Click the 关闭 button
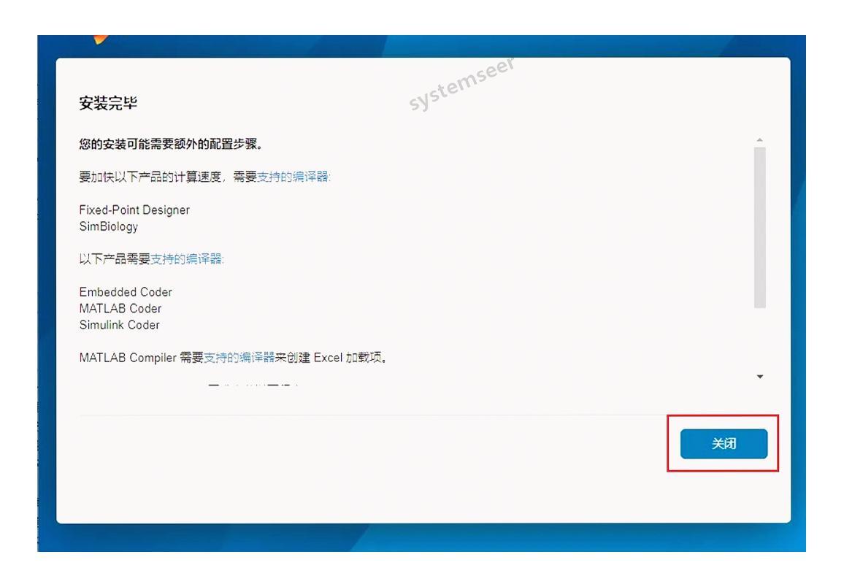The height and width of the screenshot is (587, 844). click(724, 443)
